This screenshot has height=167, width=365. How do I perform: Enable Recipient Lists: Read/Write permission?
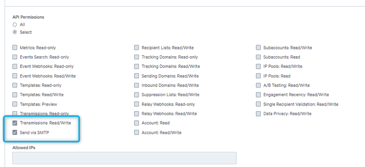click(136, 47)
